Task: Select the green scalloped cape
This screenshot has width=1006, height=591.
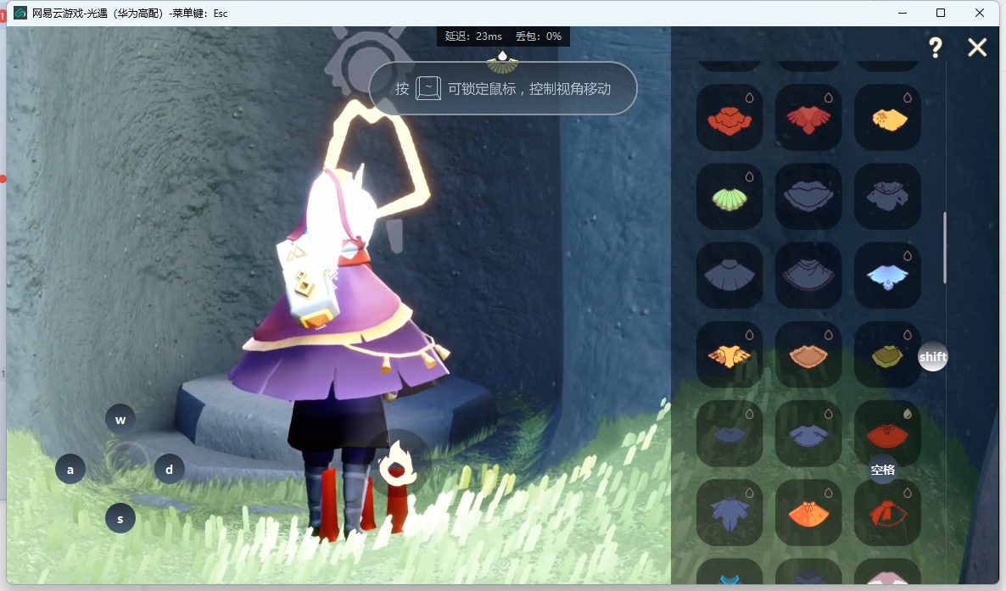Action: coord(729,197)
